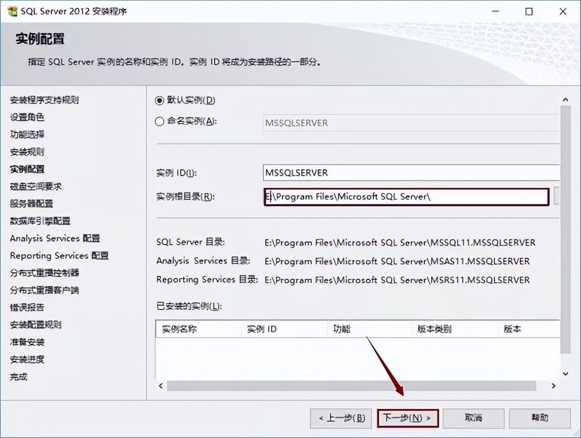Open the 帮助 dialog
The image size is (581, 438).
point(539,418)
